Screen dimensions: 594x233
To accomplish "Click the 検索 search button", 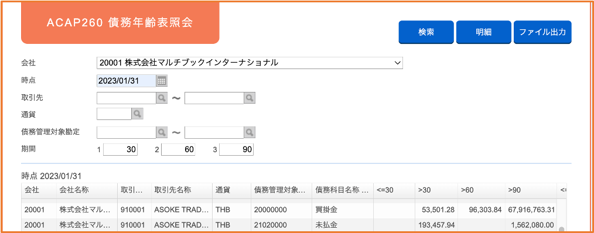I will pyautogui.click(x=426, y=32).
